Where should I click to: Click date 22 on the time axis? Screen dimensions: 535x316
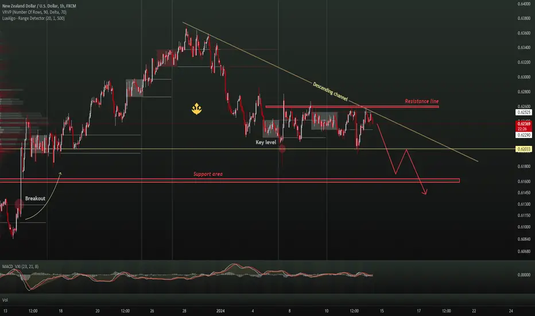[474, 311]
